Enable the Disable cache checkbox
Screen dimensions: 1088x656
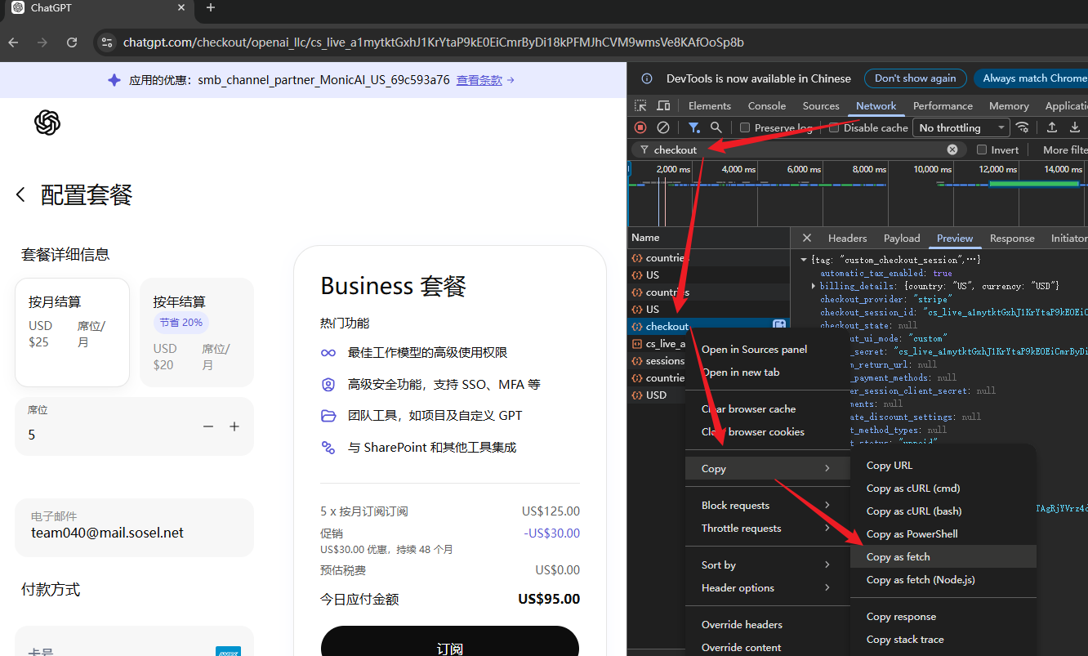pyautogui.click(x=834, y=127)
